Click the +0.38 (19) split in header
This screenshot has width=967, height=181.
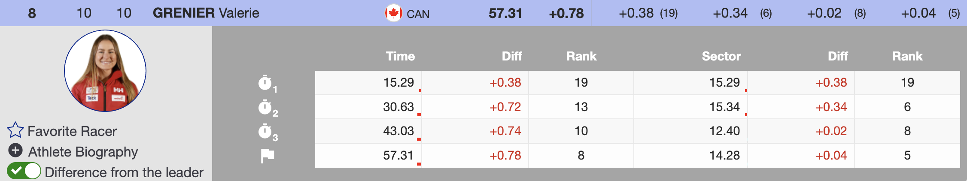pyautogui.click(x=648, y=13)
